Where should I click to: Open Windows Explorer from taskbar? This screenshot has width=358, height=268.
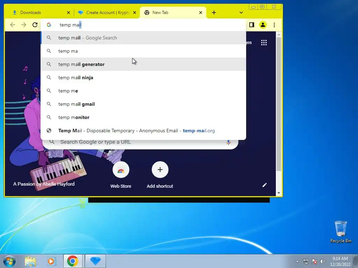coord(30,261)
